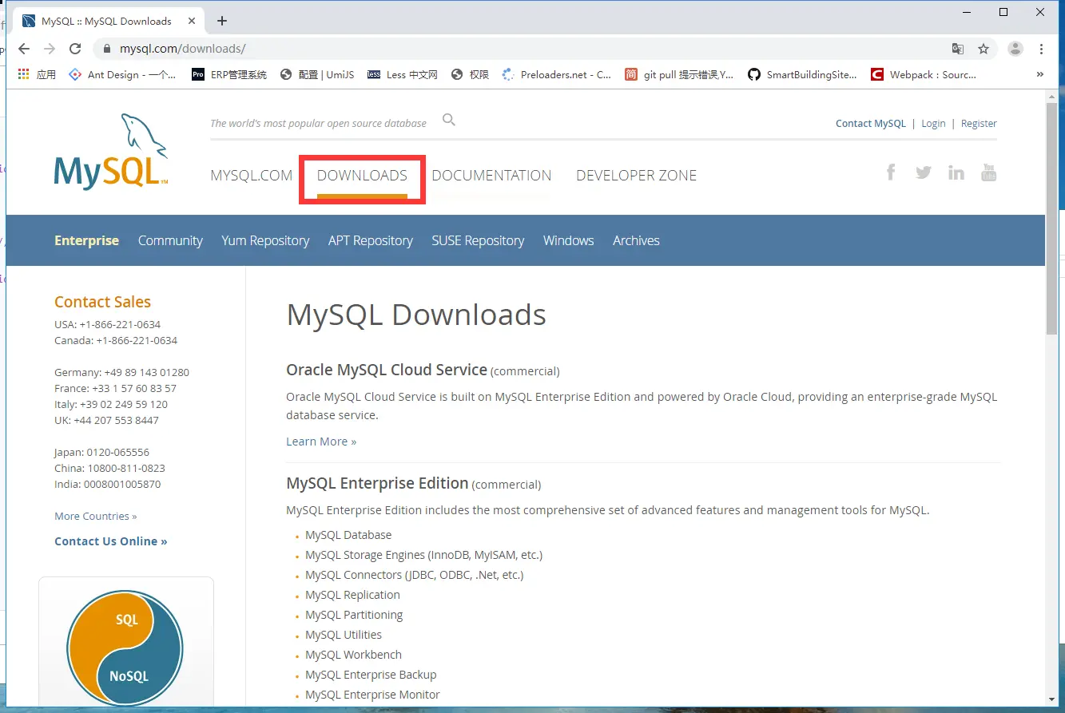Screen dimensions: 1065x713
Task: Click the MySQL Connectors list item
Action: tap(414, 575)
